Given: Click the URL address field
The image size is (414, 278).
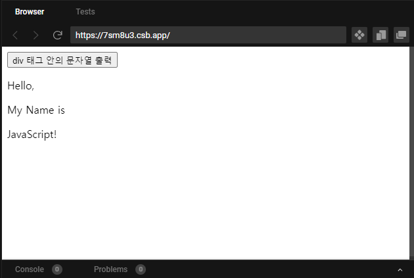Looking at the screenshot, I should pos(208,35).
